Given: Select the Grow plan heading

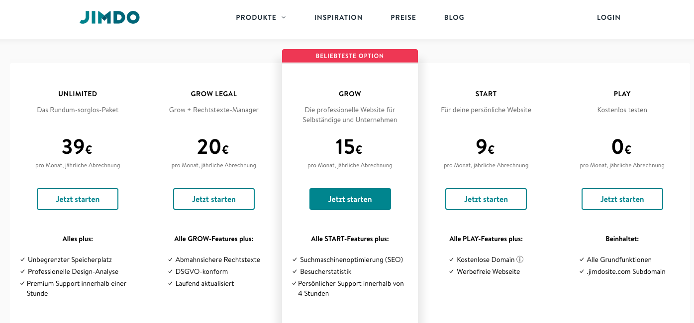Looking at the screenshot, I should pos(350,94).
